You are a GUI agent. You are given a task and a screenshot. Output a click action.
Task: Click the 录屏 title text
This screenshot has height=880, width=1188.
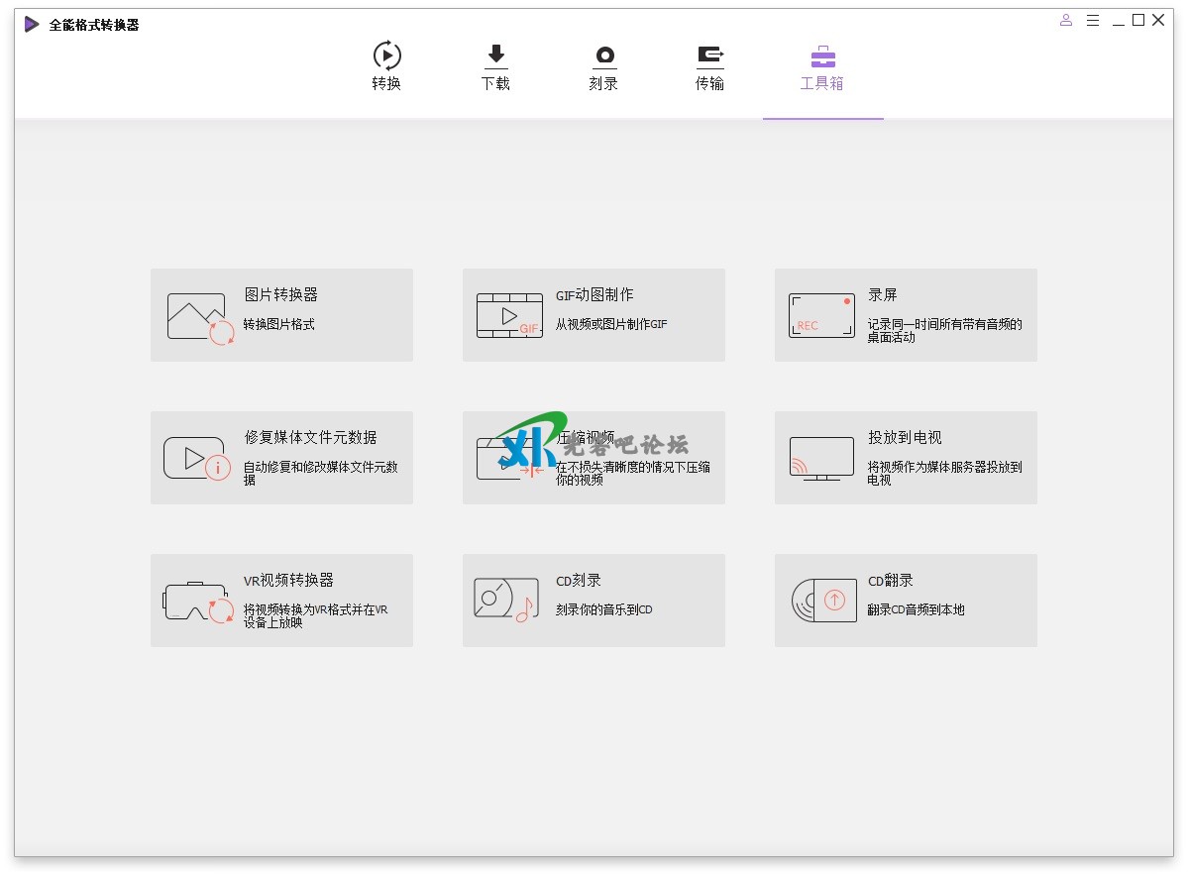[x=882, y=295]
